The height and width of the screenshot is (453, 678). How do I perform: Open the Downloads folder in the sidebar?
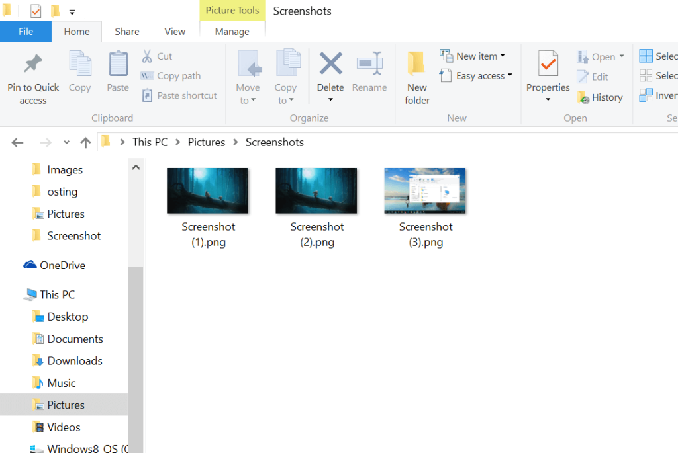pyautogui.click(x=74, y=360)
